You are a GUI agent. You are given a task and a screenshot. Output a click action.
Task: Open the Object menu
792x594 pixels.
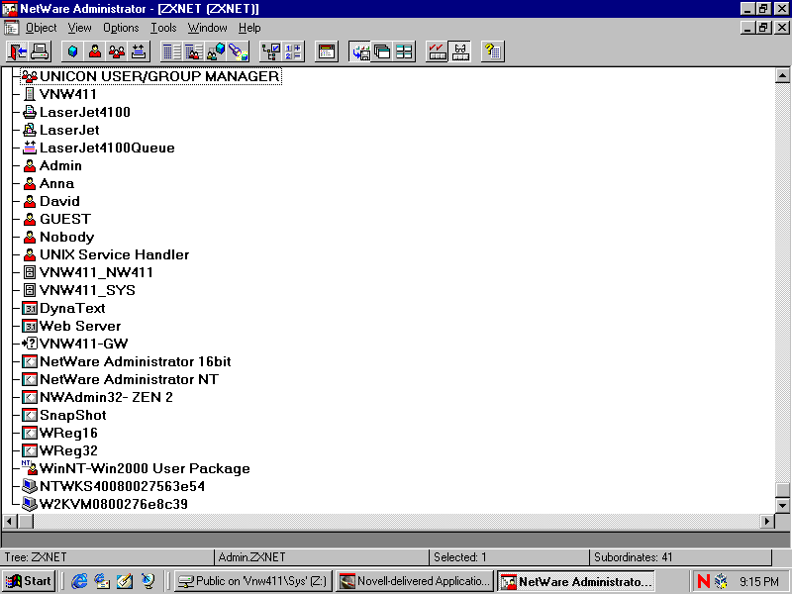pos(41,28)
